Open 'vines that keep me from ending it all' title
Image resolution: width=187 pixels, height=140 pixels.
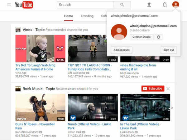(x=138, y=67)
